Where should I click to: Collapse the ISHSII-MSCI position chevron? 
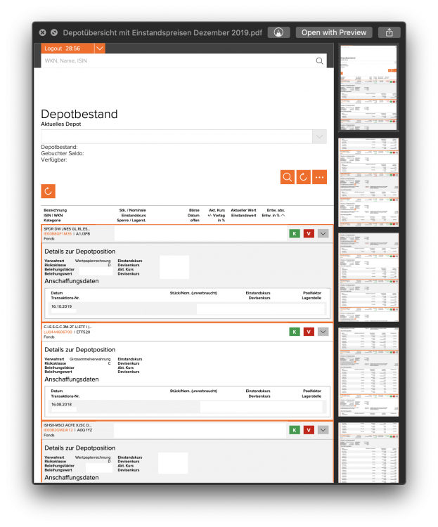[x=323, y=430]
